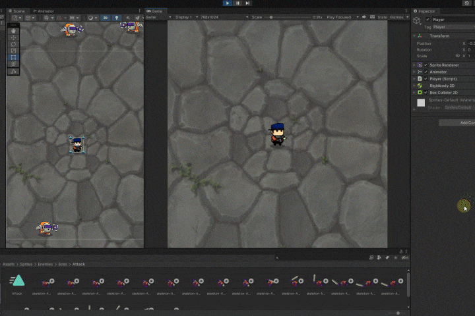Viewport: 475px width, 316px height.
Task: Open the grid snapping icon
Action: 60,18
